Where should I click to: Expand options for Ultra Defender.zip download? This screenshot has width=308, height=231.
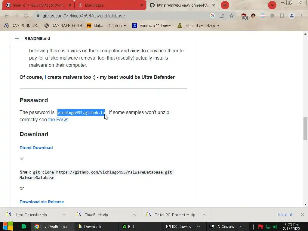click(x=64, y=215)
